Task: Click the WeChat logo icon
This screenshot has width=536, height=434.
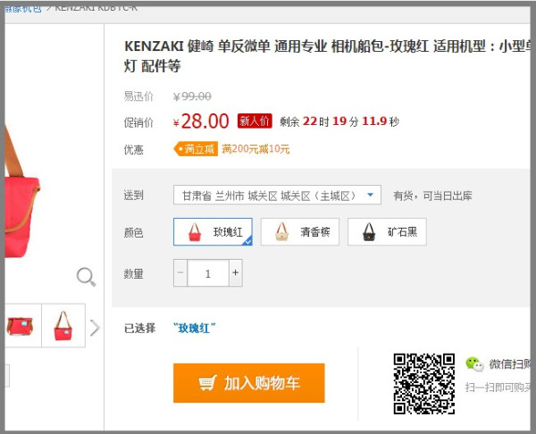Action: [474, 364]
